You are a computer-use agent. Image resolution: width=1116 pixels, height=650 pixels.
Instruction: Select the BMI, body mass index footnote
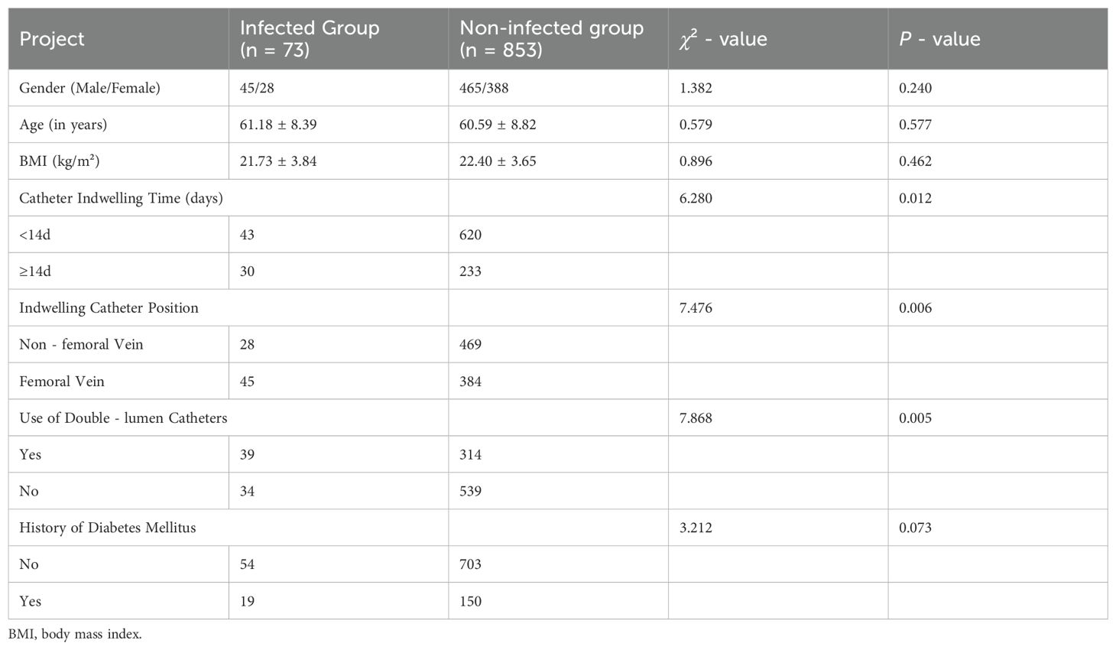[x=75, y=634]
